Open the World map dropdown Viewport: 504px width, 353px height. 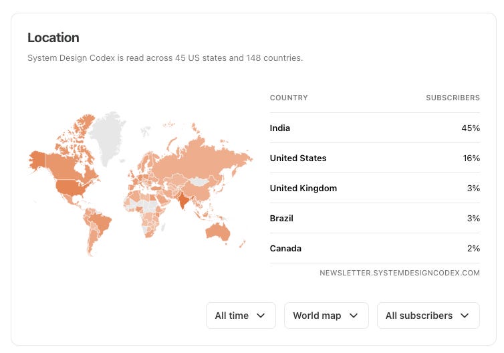[x=326, y=316]
